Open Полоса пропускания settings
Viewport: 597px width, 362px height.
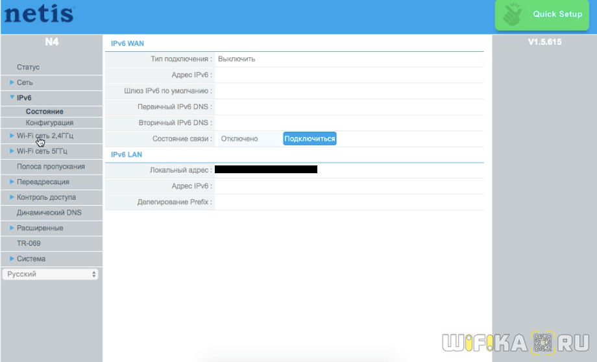click(x=51, y=167)
